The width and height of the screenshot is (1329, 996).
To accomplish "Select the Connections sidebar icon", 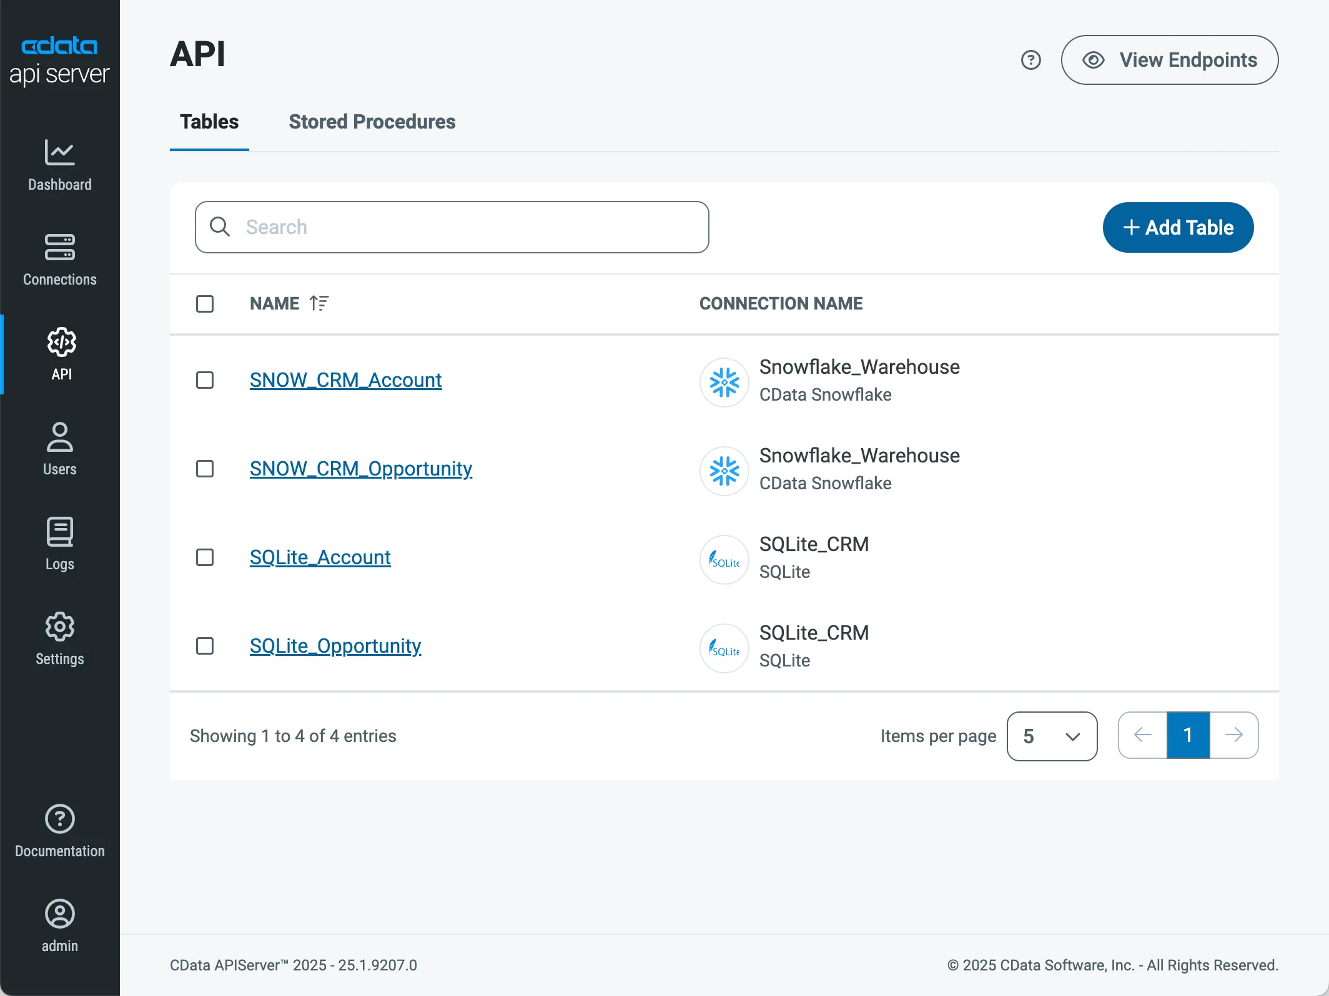I will [x=59, y=259].
